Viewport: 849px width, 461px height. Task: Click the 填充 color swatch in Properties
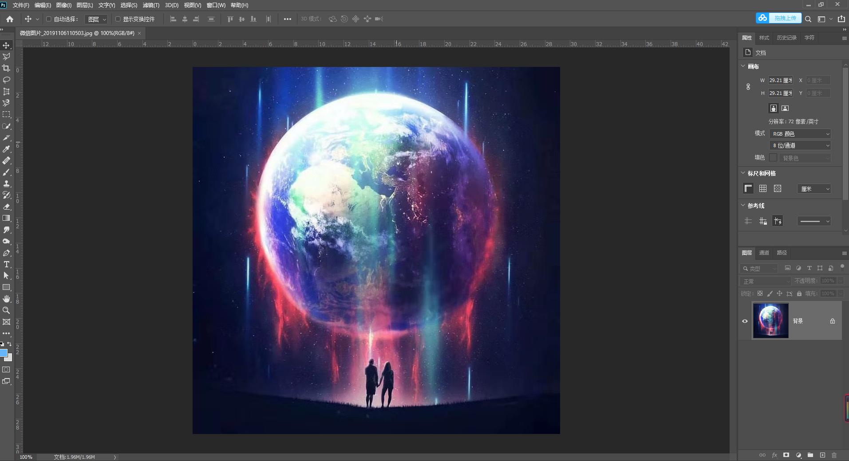[x=774, y=157]
